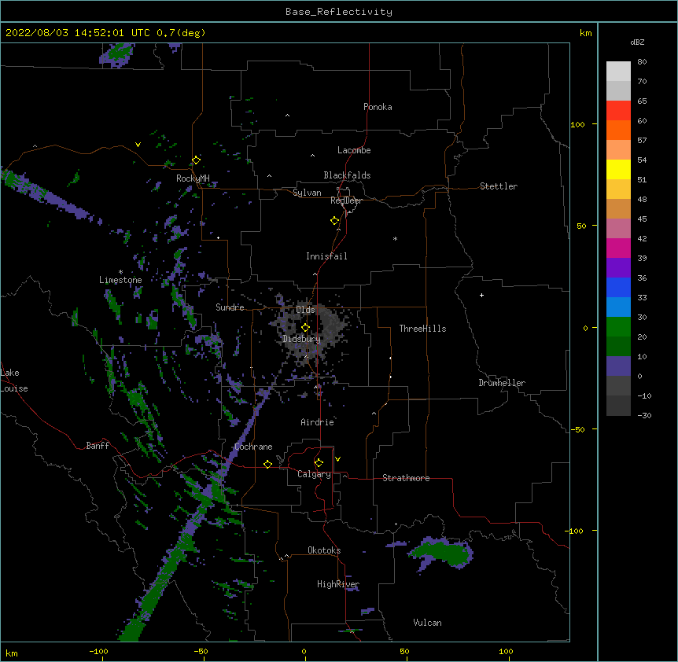Click the Calgary city label
678x662 pixels.
coord(314,474)
